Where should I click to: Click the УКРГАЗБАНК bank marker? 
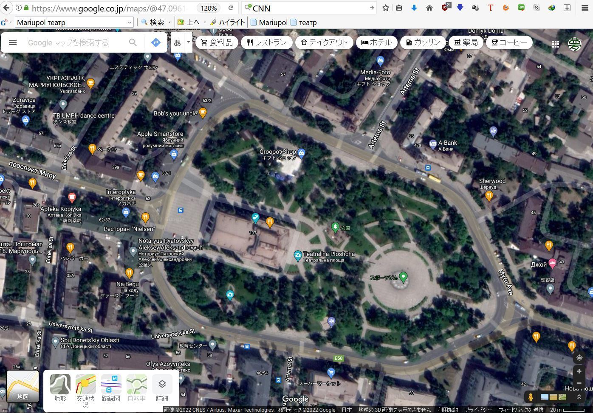point(90,83)
